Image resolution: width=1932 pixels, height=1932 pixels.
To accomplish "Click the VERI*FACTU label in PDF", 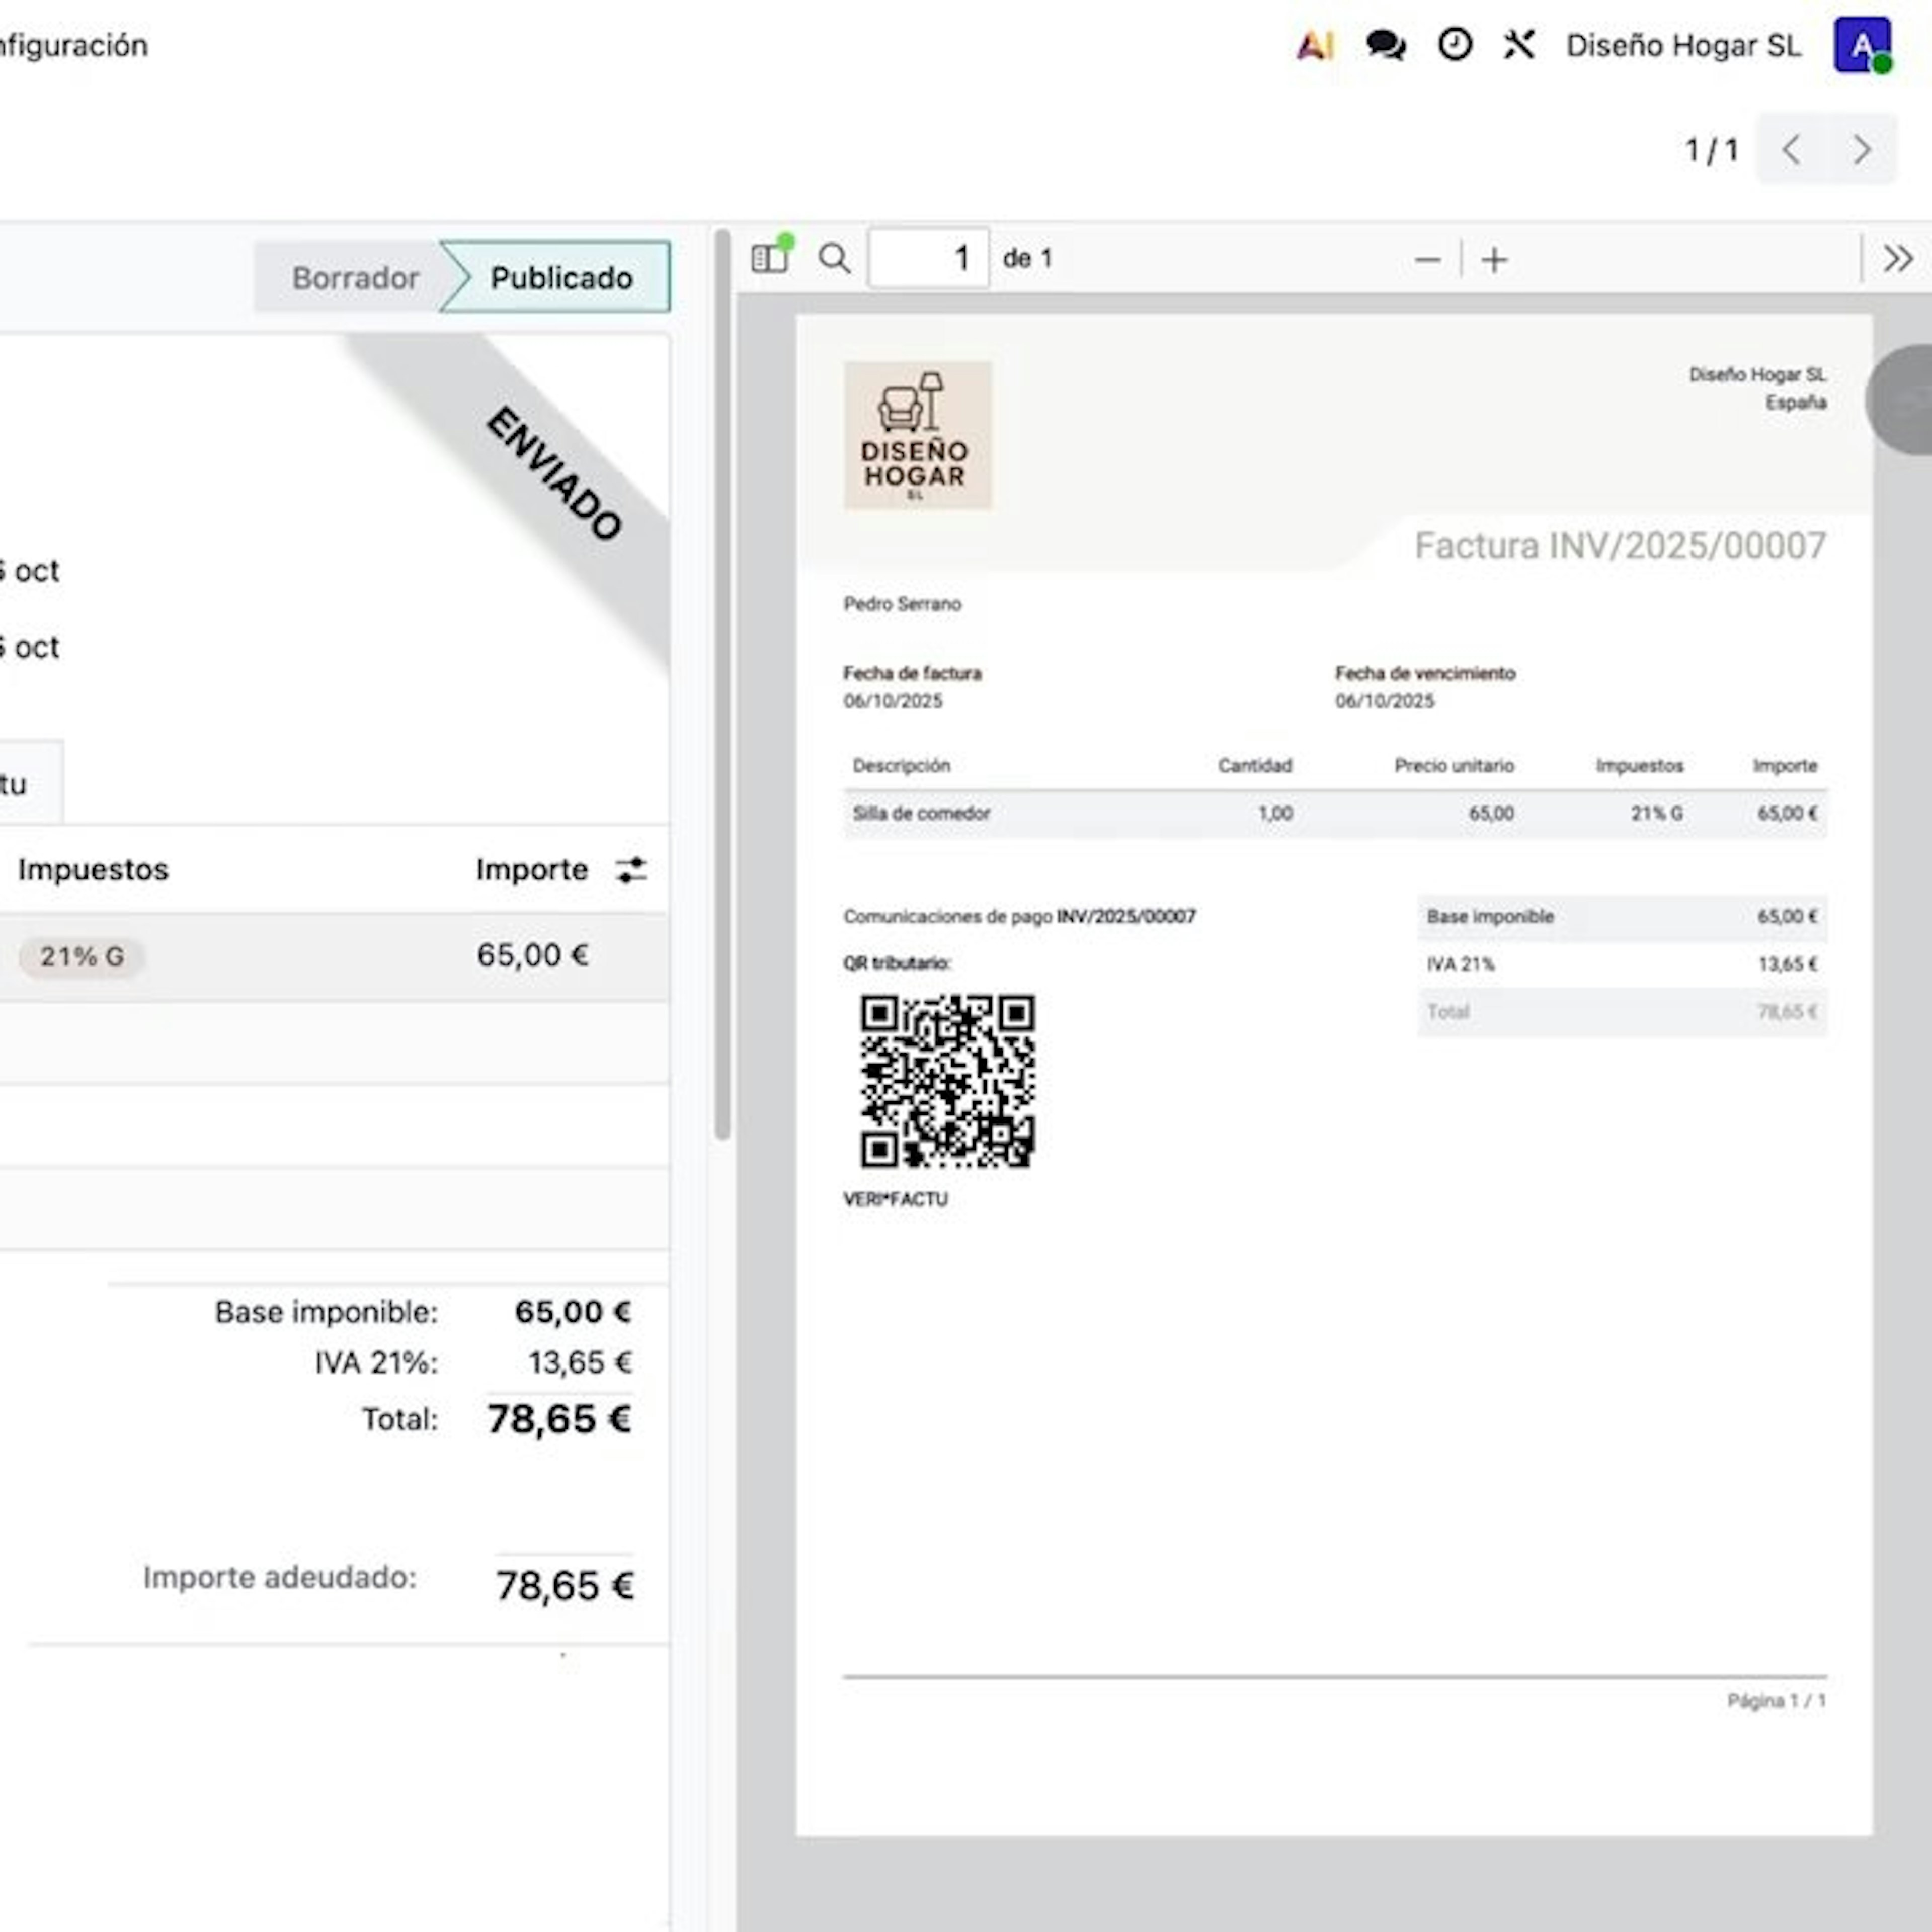I will [x=895, y=1199].
